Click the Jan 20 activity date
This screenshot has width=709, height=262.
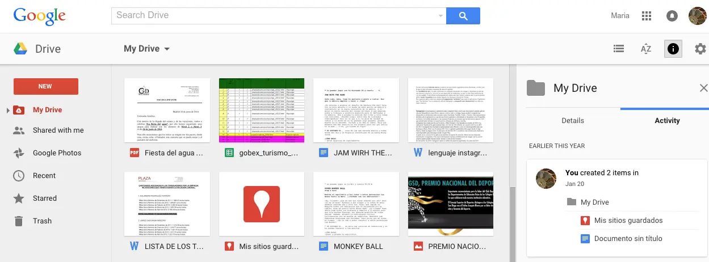574,184
